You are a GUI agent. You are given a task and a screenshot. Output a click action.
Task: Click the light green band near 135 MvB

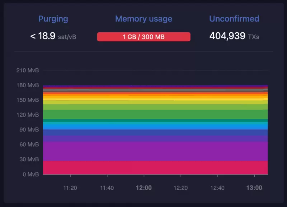coord(155,107)
